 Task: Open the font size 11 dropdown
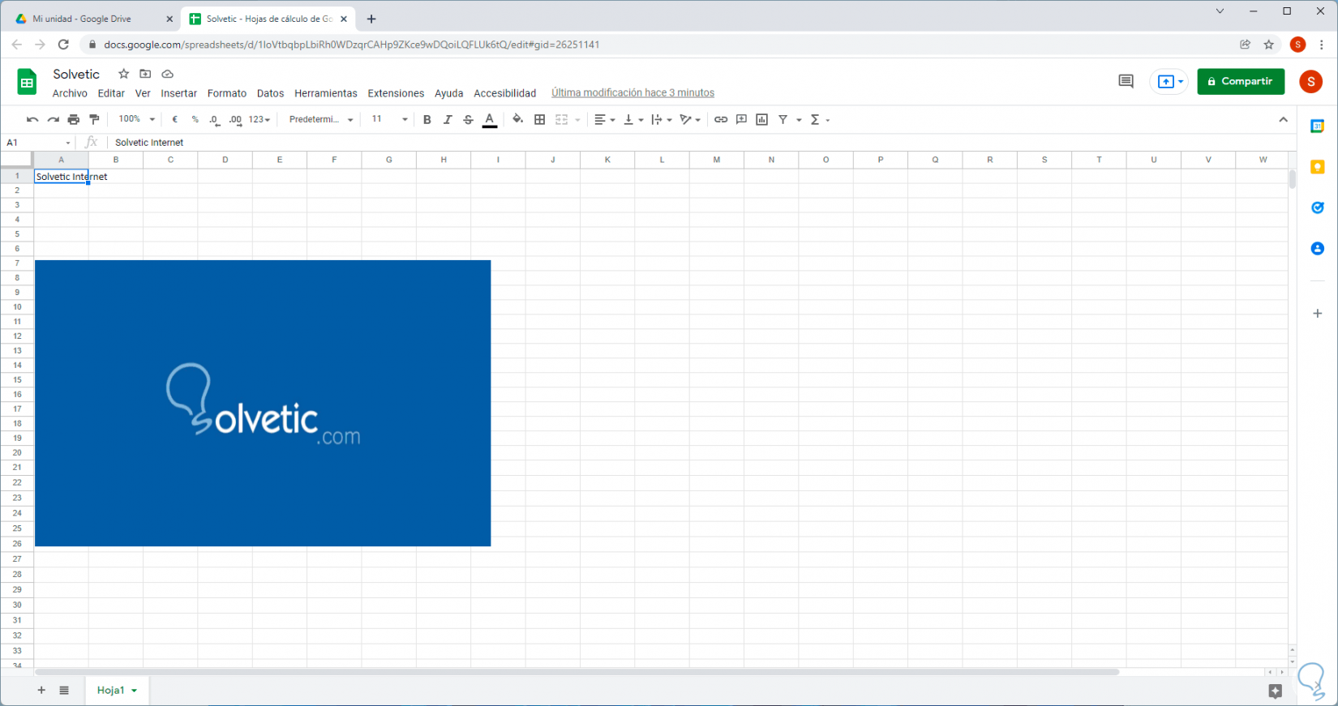click(x=389, y=120)
